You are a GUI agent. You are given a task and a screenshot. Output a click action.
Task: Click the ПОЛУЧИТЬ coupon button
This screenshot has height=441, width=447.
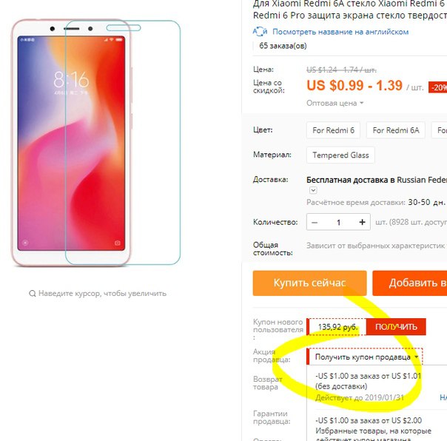coord(396,327)
